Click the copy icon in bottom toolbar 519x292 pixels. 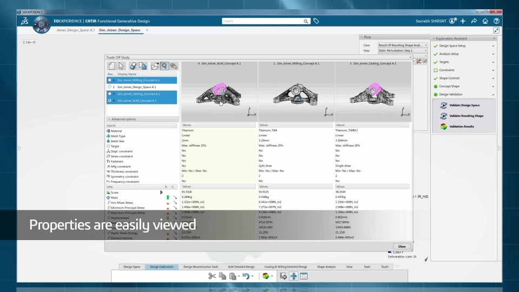coord(222,276)
